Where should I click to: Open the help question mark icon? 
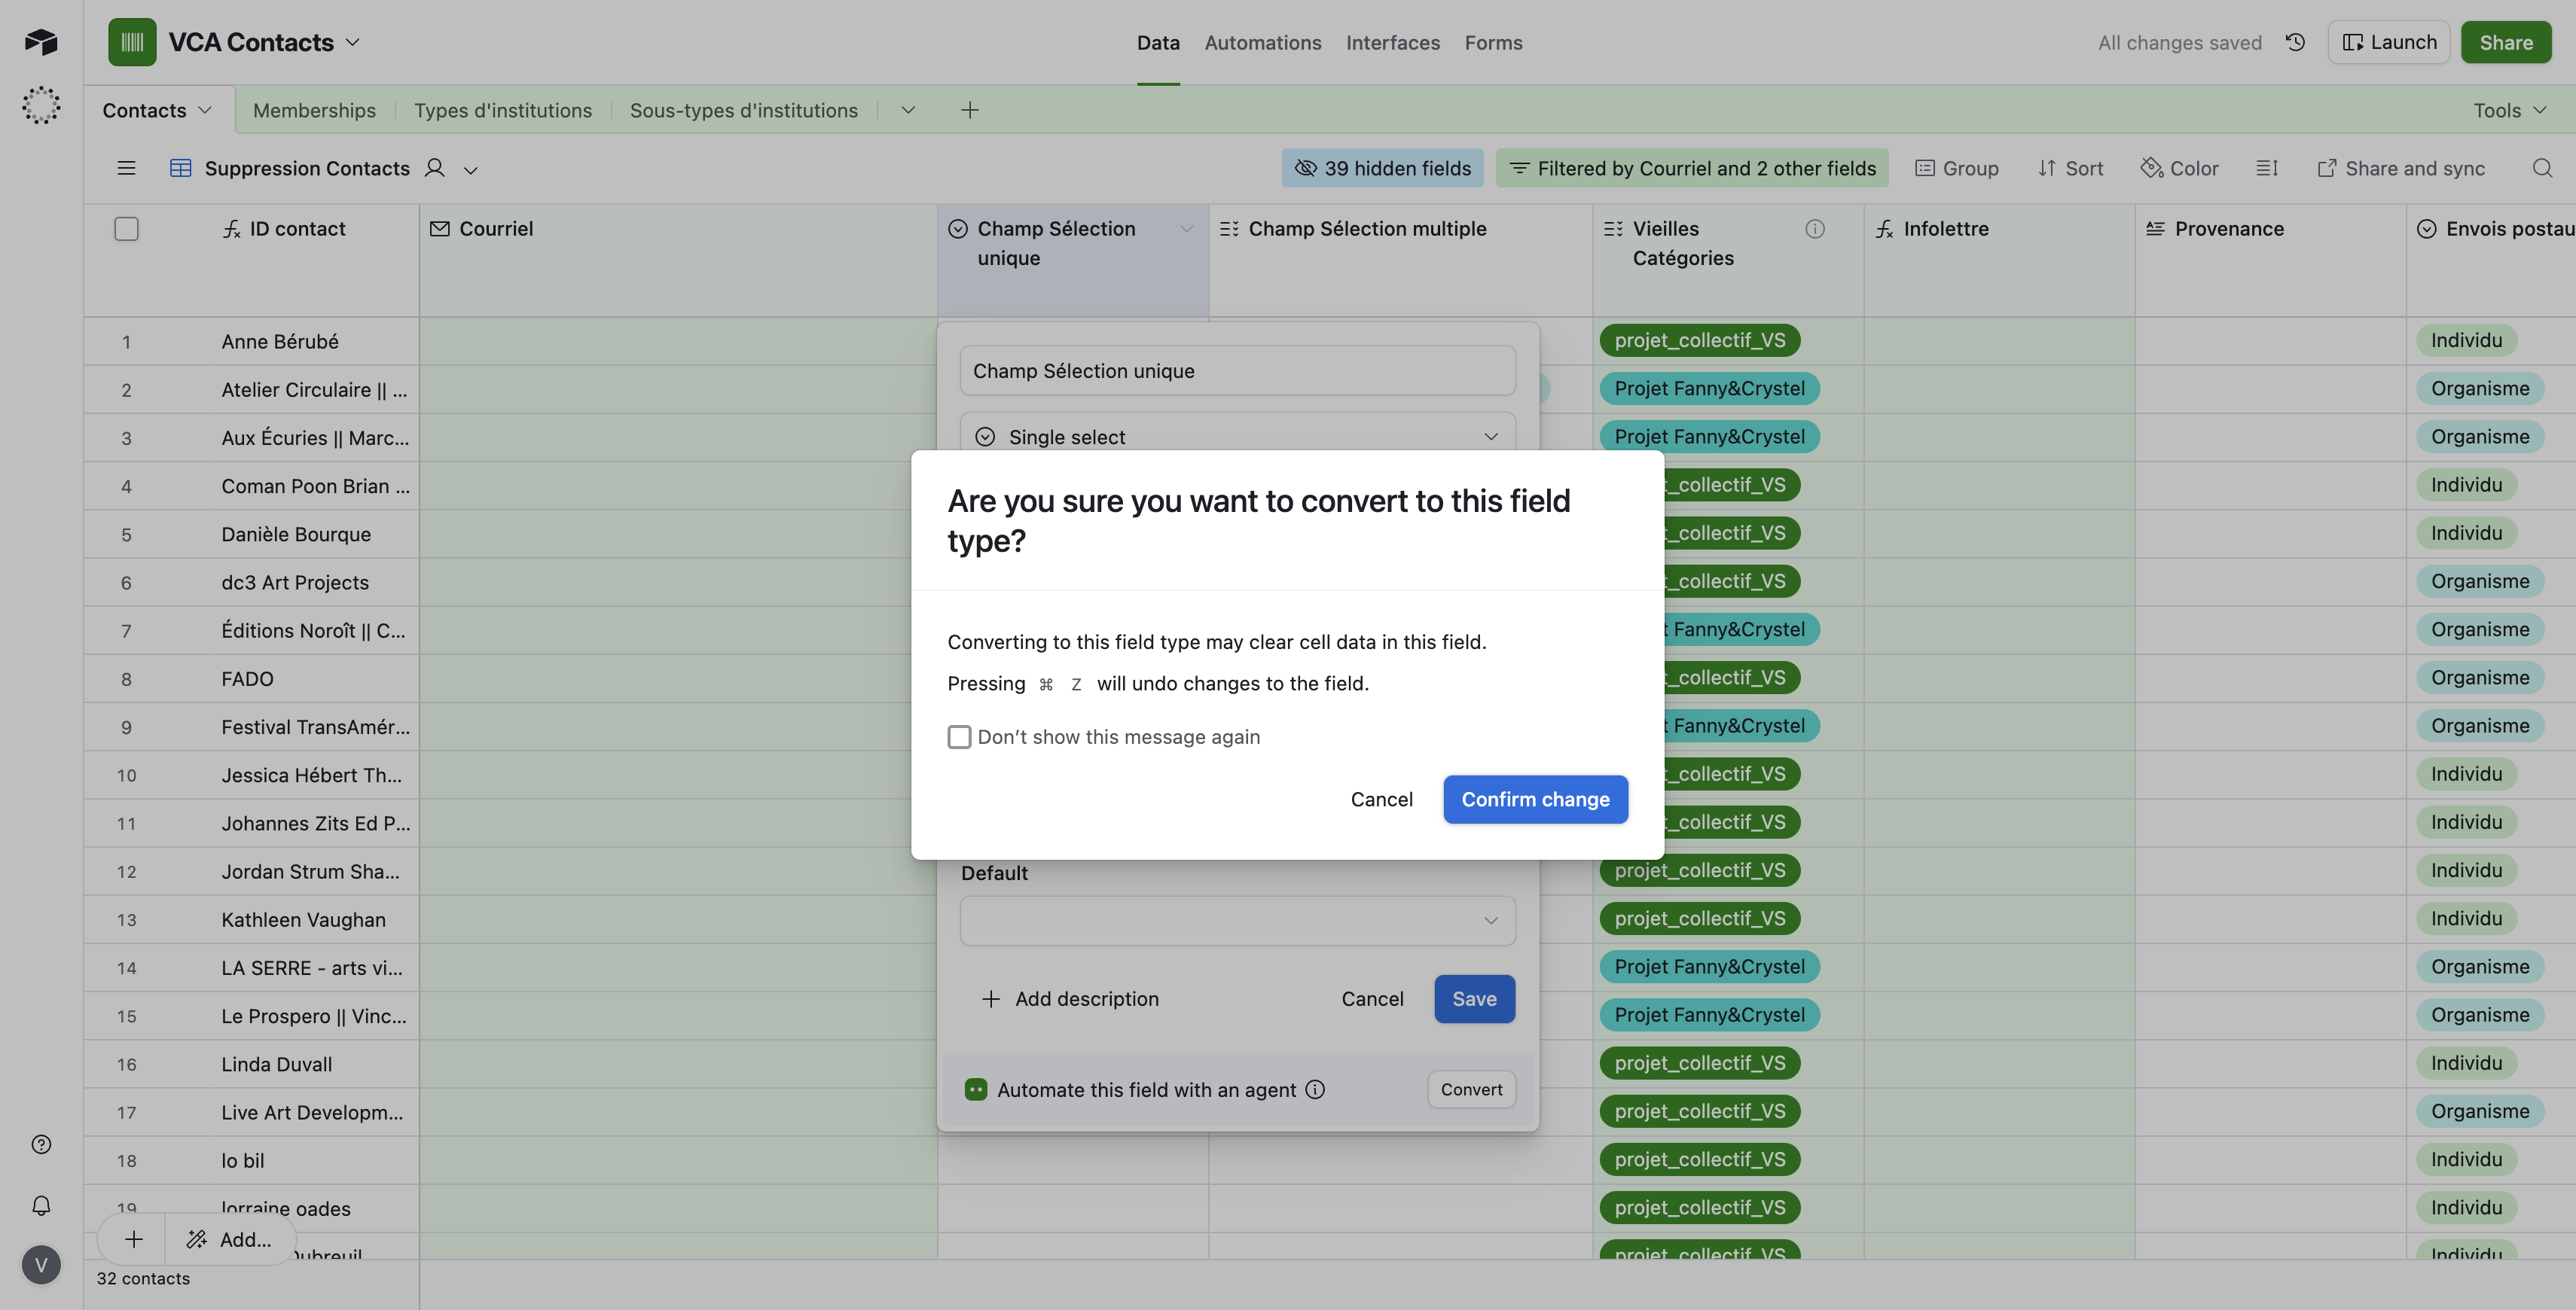[x=41, y=1144]
